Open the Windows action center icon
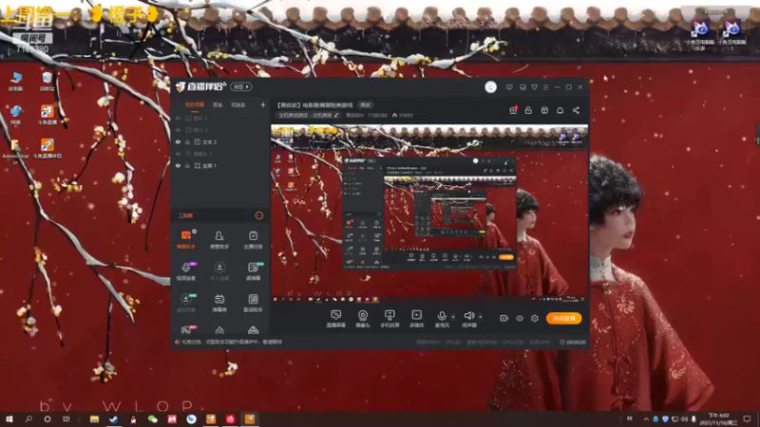Viewport: 760px width, 427px height. [747, 418]
